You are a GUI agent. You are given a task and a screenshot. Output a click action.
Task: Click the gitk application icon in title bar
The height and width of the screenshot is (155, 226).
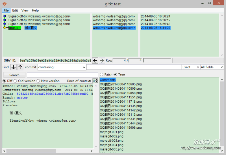pos(4,4)
